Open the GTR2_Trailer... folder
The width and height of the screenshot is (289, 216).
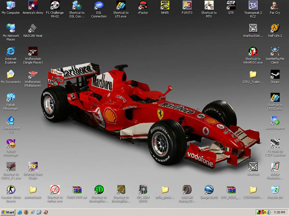pos(253,77)
